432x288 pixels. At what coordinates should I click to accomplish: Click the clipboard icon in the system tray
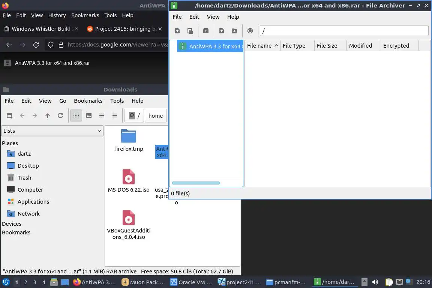[389, 282]
